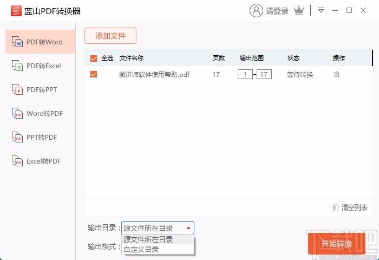
Task: Click the 请登录 login text
Action: click(x=277, y=11)
